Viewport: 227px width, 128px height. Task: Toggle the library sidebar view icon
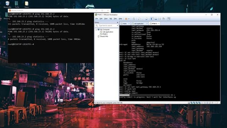(x=152, y=19)
